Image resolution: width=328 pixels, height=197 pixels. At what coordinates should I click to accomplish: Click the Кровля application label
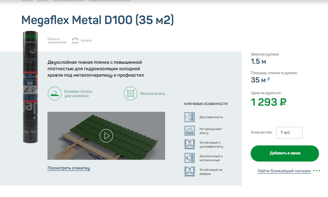pyautogui.click(x=86, y=40)
